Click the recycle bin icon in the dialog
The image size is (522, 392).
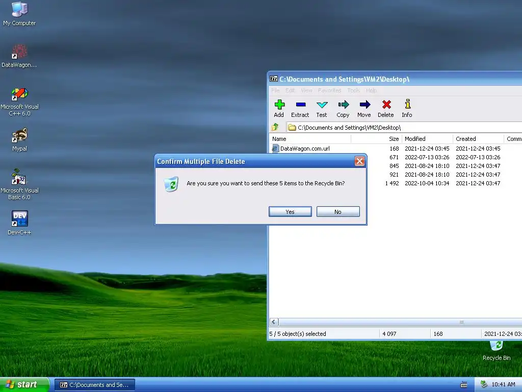(171, 184)
